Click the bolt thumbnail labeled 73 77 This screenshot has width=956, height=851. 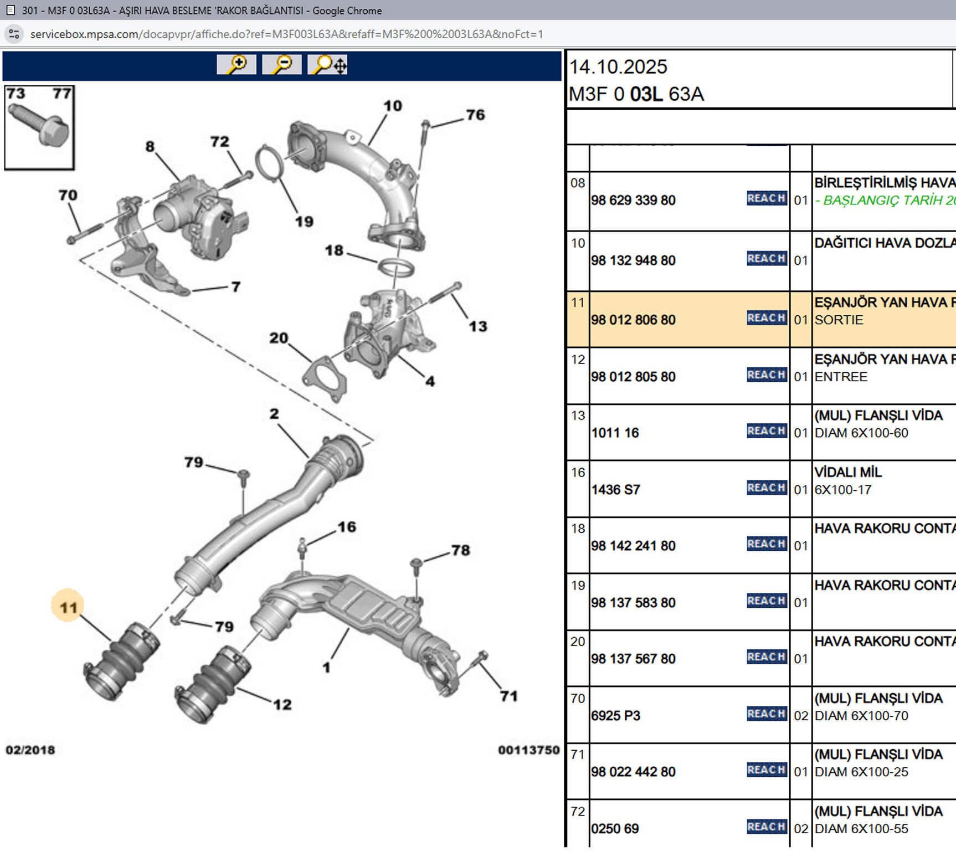click(39, 127)
